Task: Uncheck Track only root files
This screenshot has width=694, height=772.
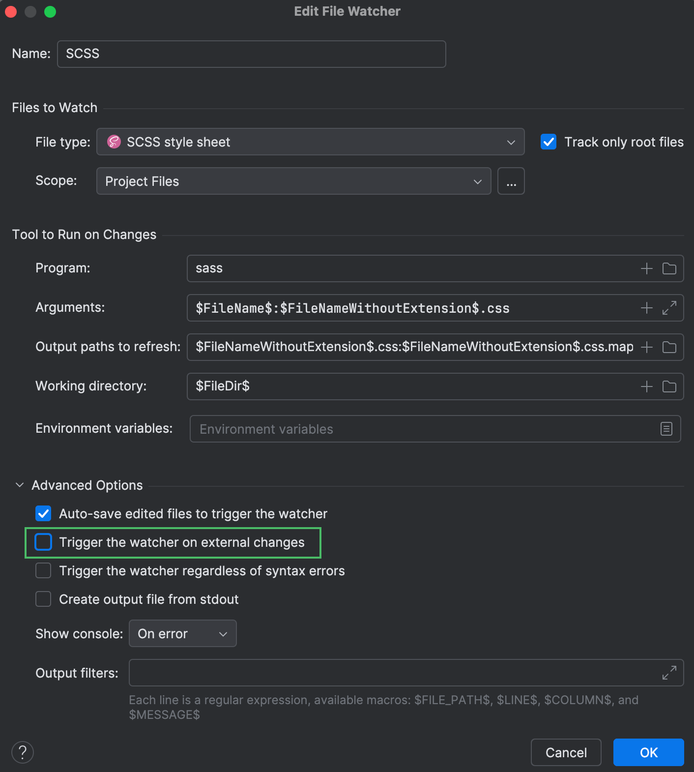Action: (x=549, y=142)
